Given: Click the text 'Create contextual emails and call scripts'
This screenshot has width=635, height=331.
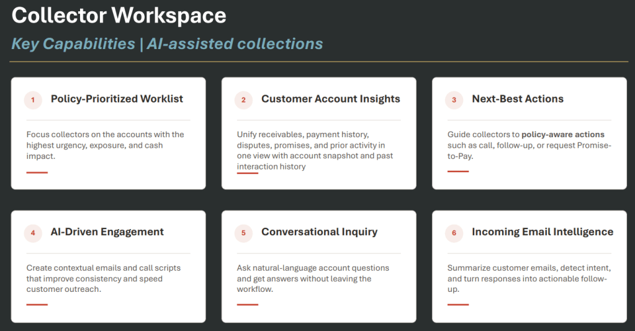Looking at the screenshot, I should [103, 268].
